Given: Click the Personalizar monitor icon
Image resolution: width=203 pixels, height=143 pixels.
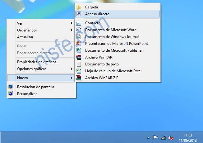Looking at the screenshot, I should pyautogui.click(x=11, y=94).
